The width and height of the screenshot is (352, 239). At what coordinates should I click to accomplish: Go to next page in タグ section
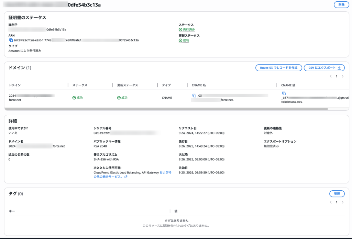342,202
